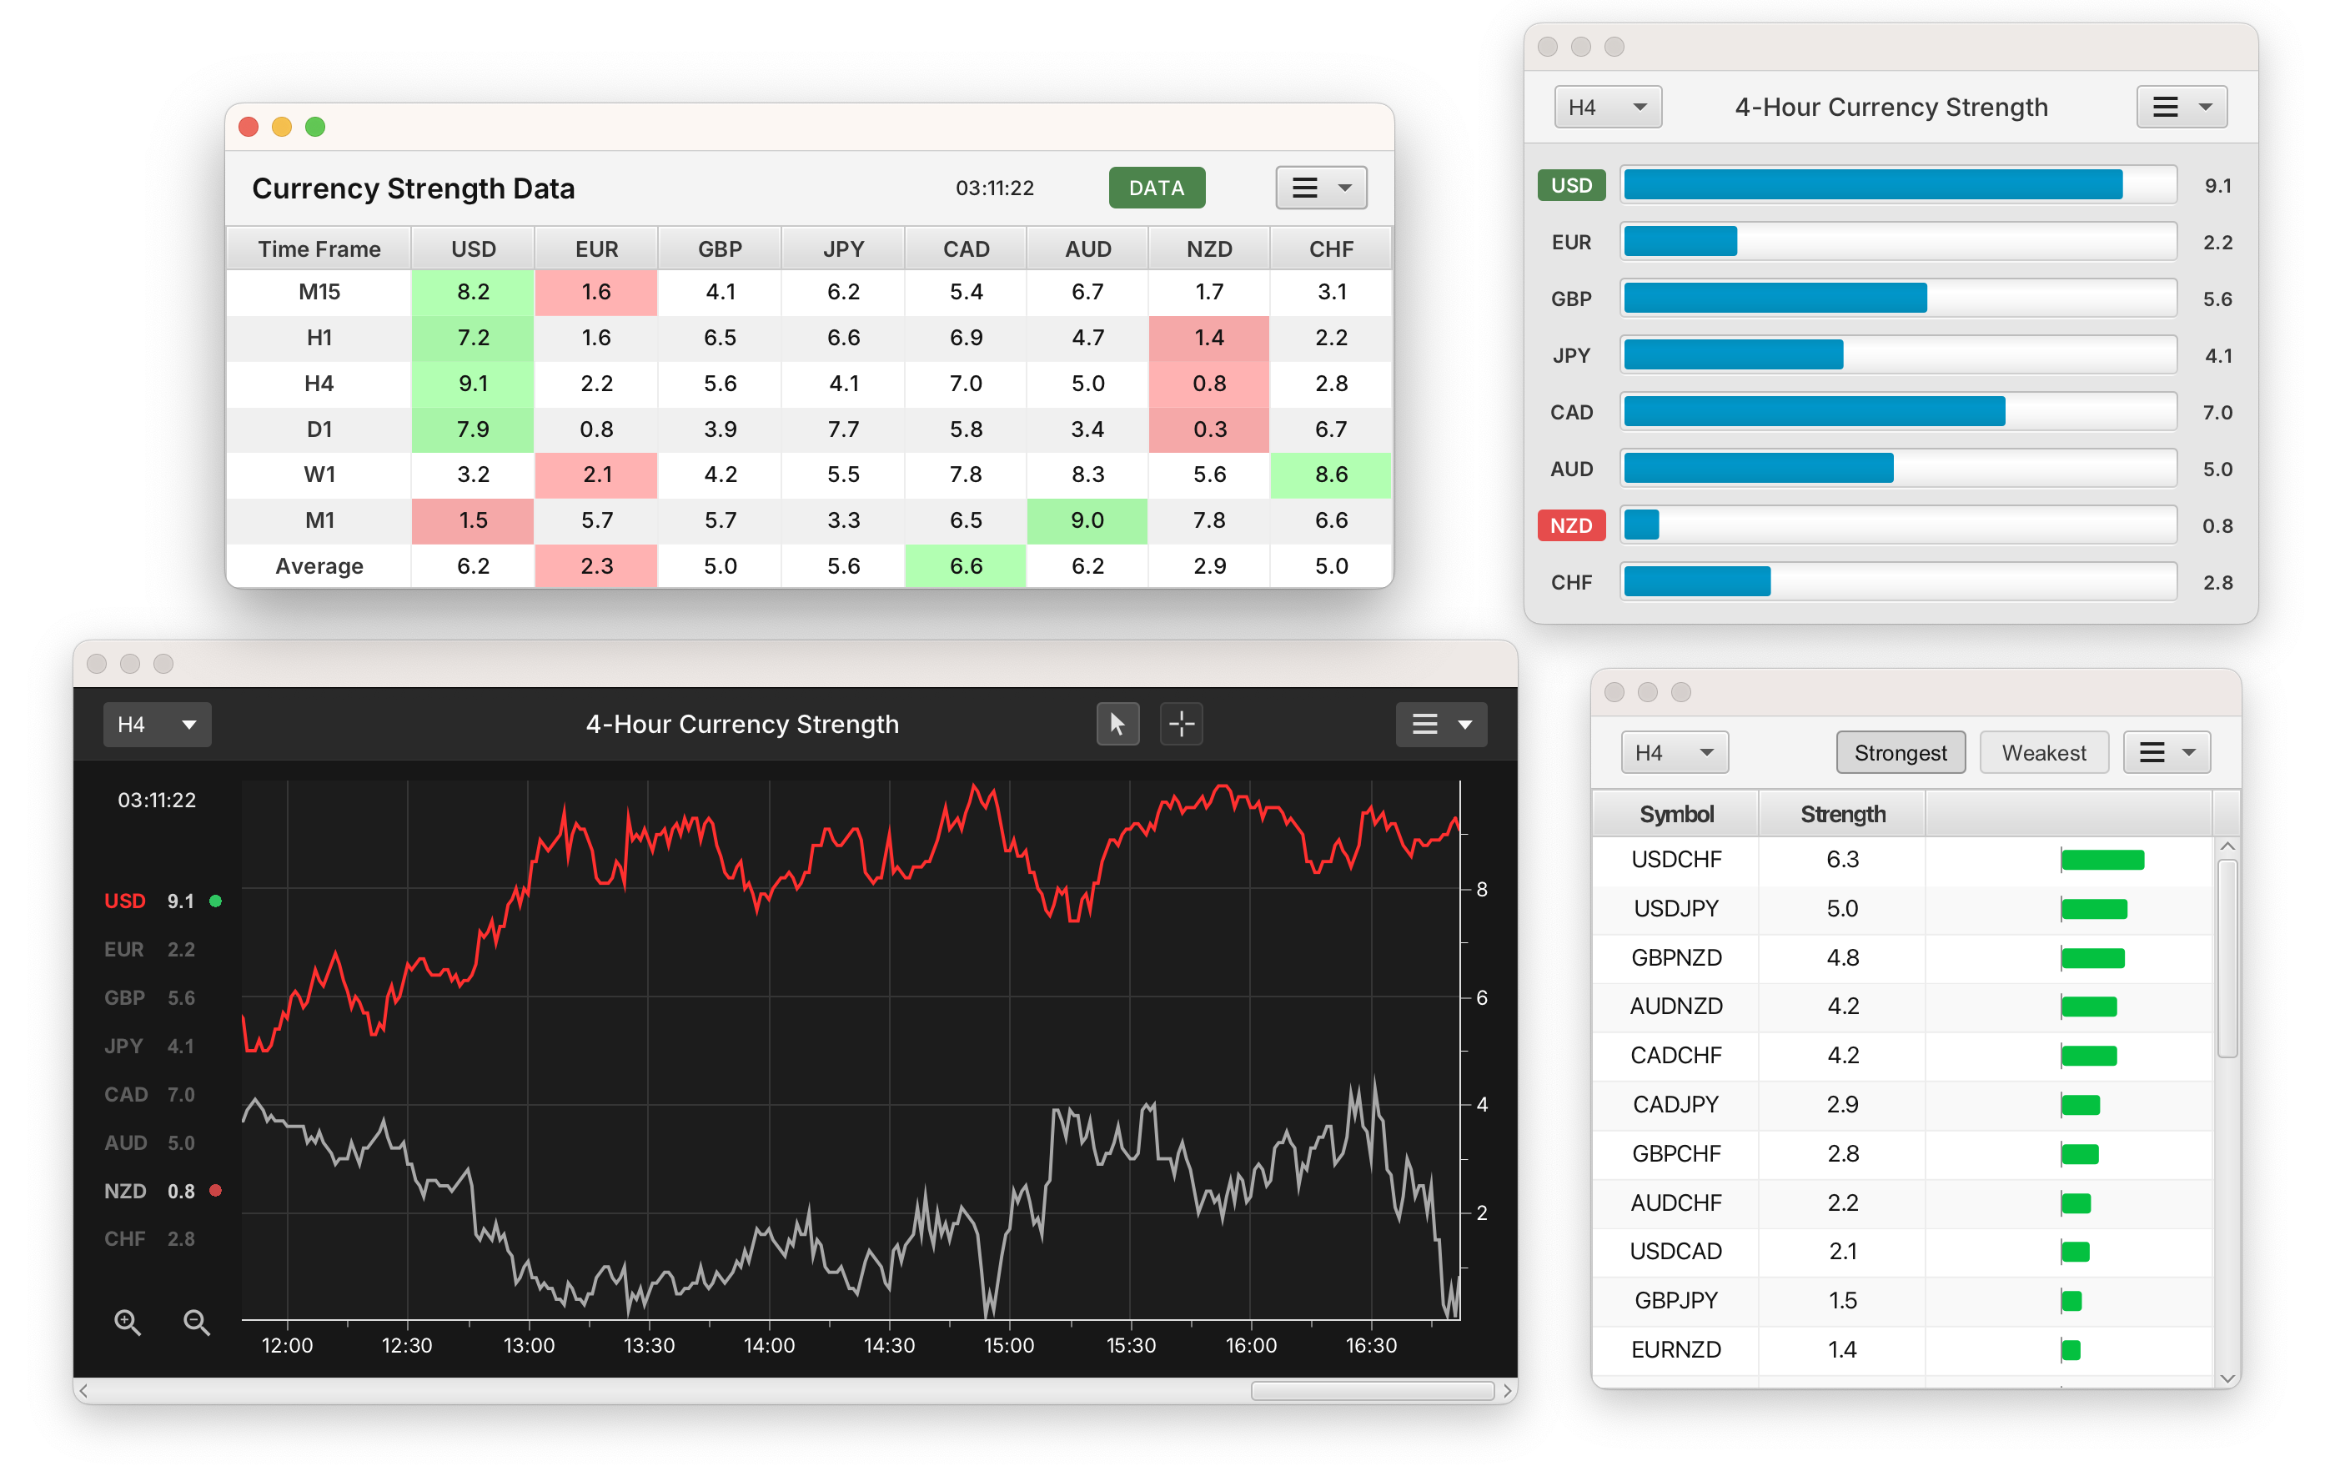
Task: Open the H4 timeframe dropdown in the pairs window
Action: pyautogui.click(x=1674, y=751)
